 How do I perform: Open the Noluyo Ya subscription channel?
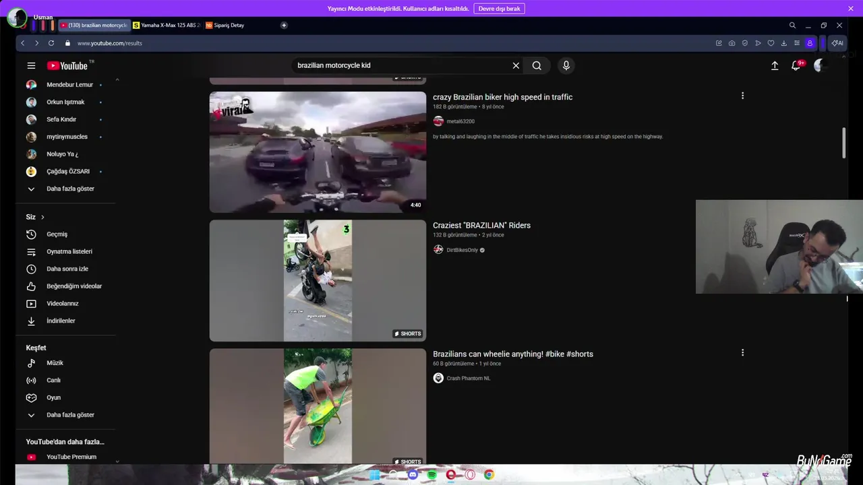[63, 154]
